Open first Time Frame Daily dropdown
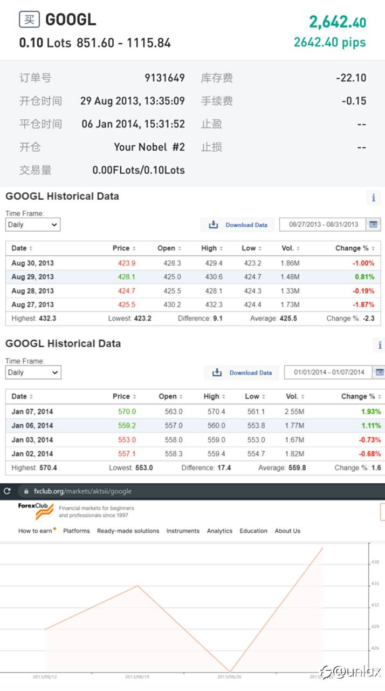The image size is (385, 691). (x=33, y=225)
